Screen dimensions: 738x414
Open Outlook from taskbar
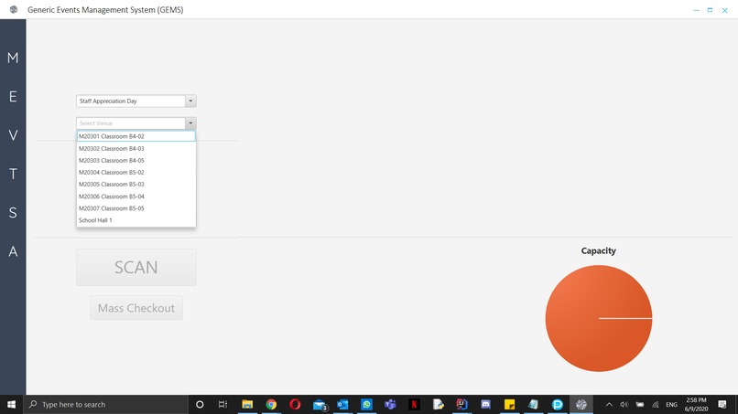pyautogui.click(x=342, y=404)
